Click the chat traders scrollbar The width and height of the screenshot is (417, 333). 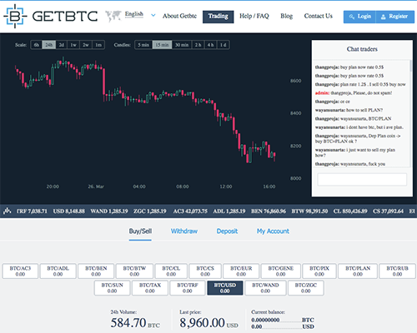click(411, 66)
